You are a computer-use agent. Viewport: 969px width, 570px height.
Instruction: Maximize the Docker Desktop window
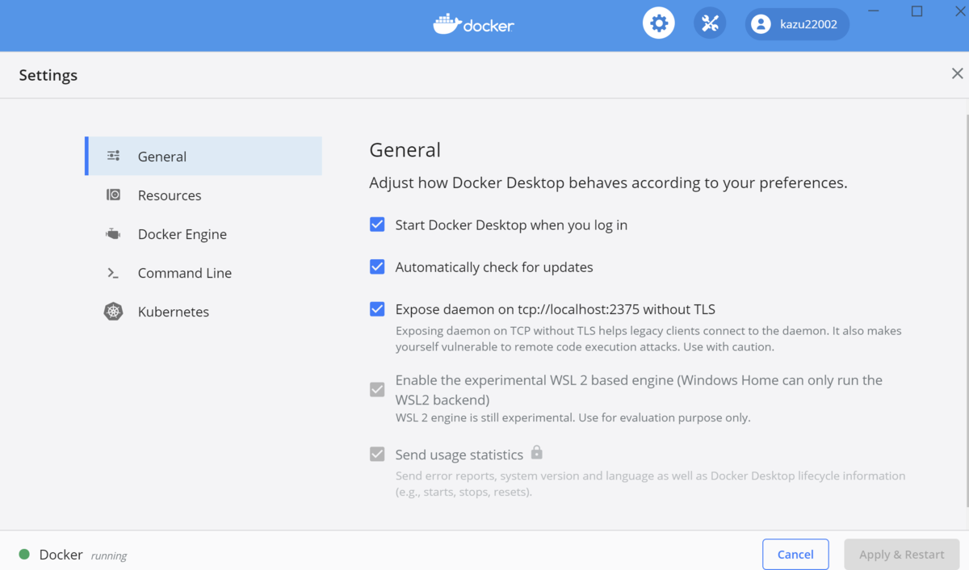tap(917, 11)
